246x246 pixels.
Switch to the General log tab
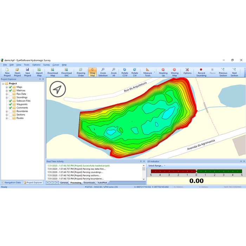(64, 183)
